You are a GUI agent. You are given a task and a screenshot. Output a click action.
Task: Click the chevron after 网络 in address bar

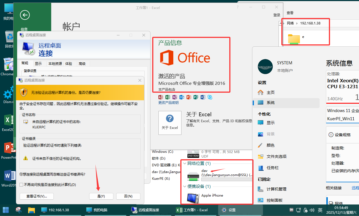tap(297, 23)
